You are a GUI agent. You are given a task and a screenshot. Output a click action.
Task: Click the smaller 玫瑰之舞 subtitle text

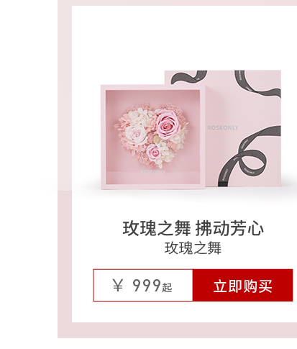pos(193,248)
